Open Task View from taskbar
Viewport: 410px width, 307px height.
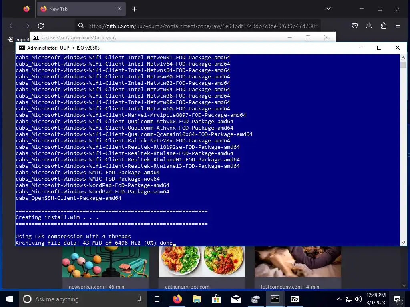coord(157,299)
